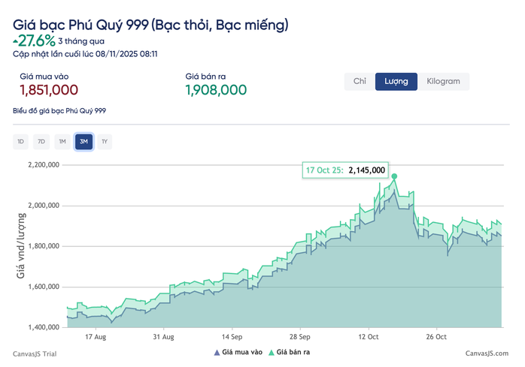Select the 1M time range
The height and width of the screenshot is (367, 525).
tap(62, 141)
